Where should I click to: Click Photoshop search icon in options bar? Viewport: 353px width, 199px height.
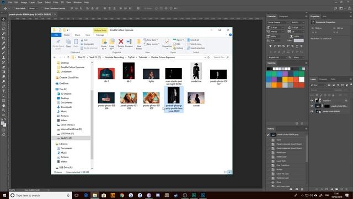335,8
